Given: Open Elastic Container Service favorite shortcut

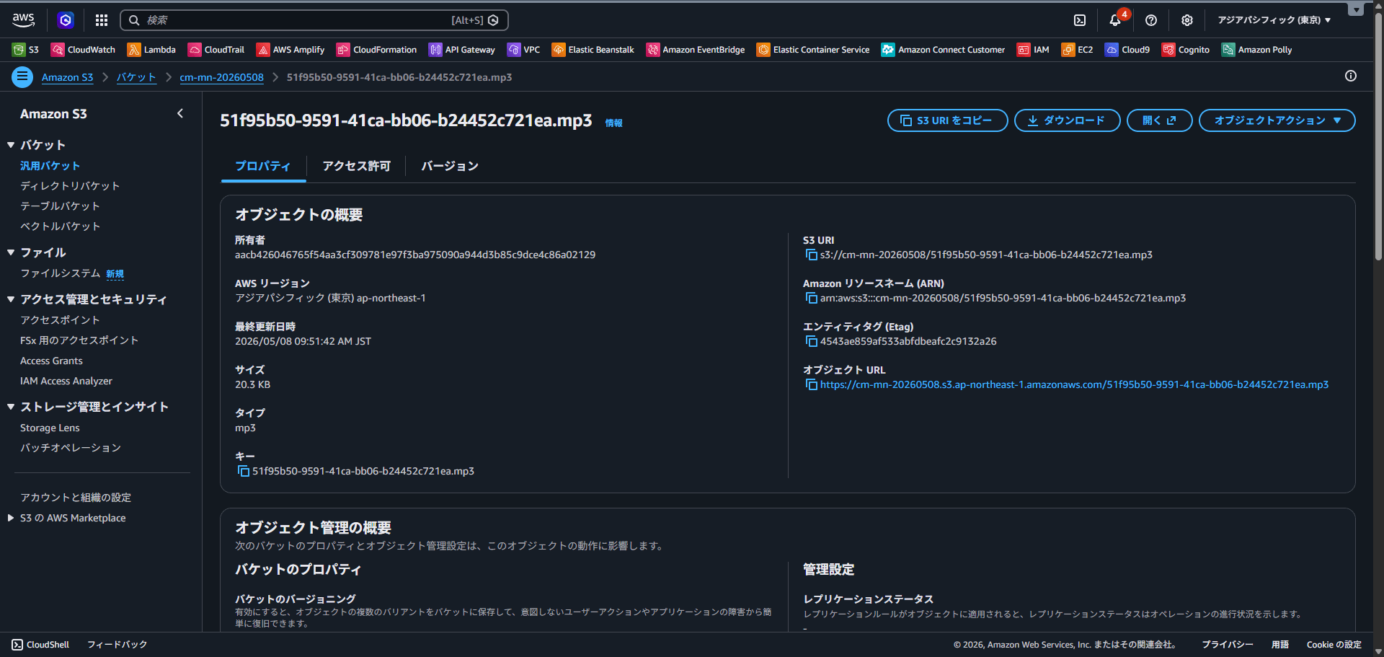Looking at the screenshot, I should [x=813, y=50].
